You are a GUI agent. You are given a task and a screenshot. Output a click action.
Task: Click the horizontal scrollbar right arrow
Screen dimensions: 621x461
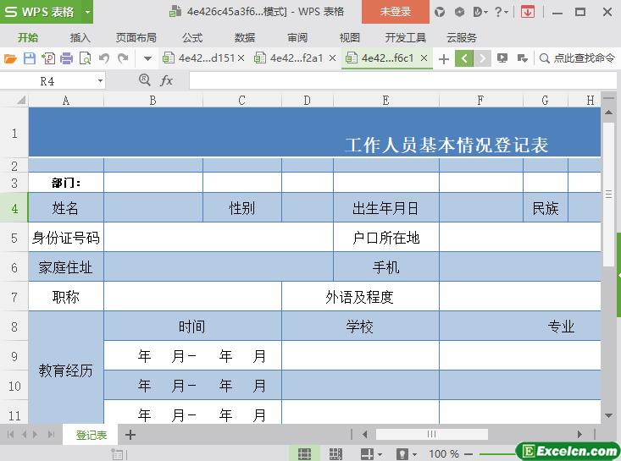579,434
